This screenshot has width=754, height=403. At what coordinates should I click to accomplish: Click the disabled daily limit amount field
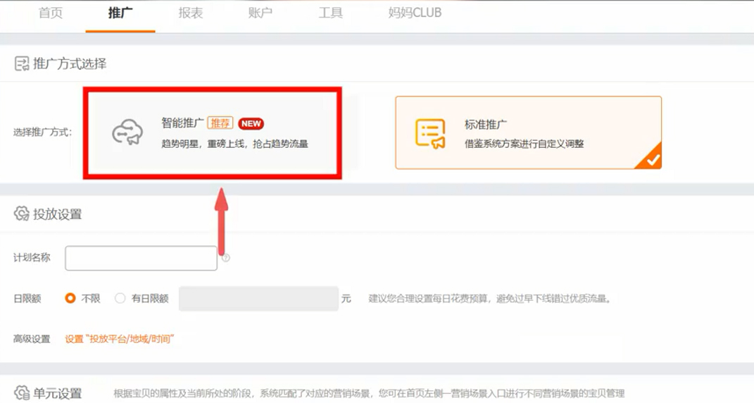tap(258, 299)
